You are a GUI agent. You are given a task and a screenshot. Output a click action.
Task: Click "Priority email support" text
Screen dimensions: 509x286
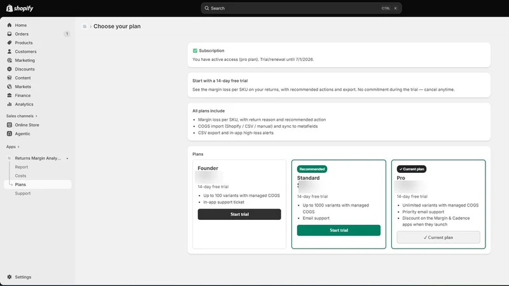click(423, 212)
